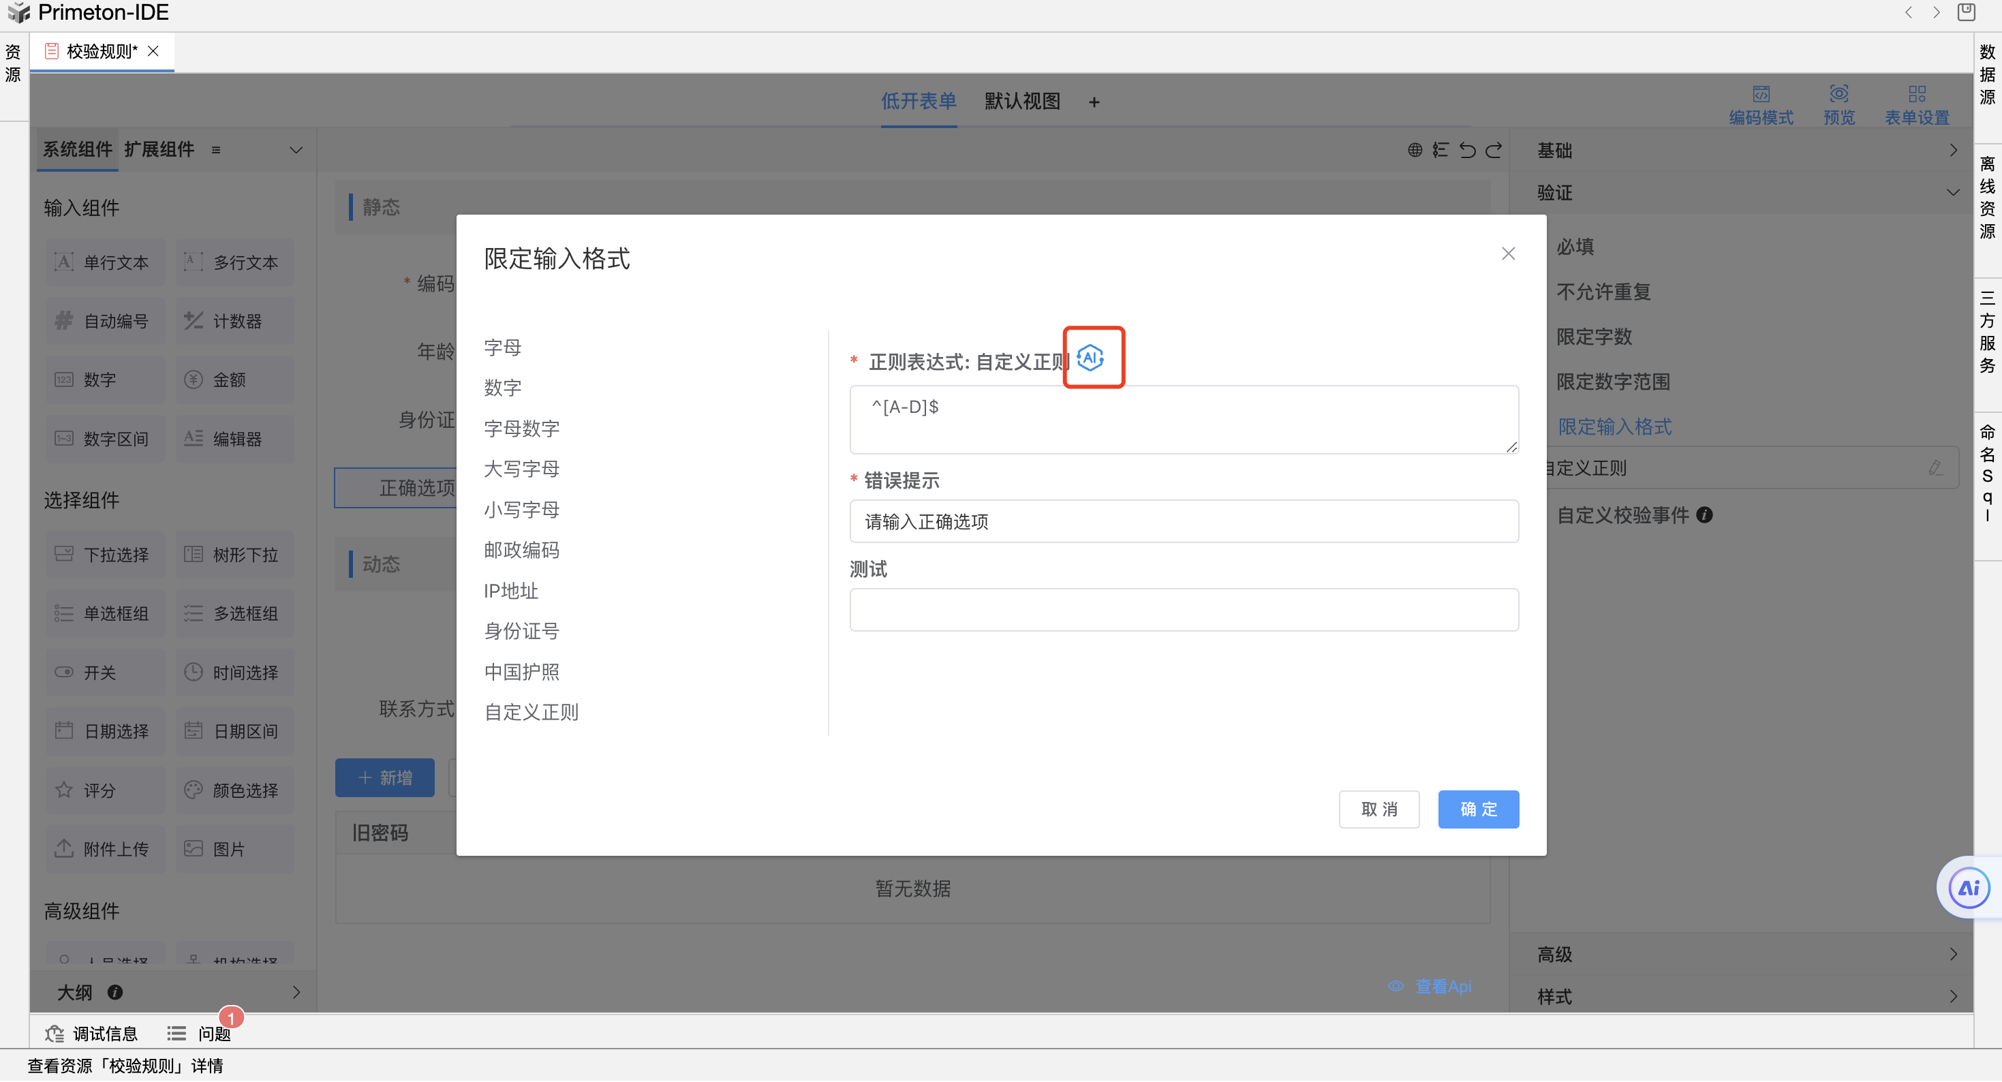Click the redo arrow in canvas toolbar
The height and width of the screenshot is (1082, 2002).
pyautogui.click(x=1494, y=150)
